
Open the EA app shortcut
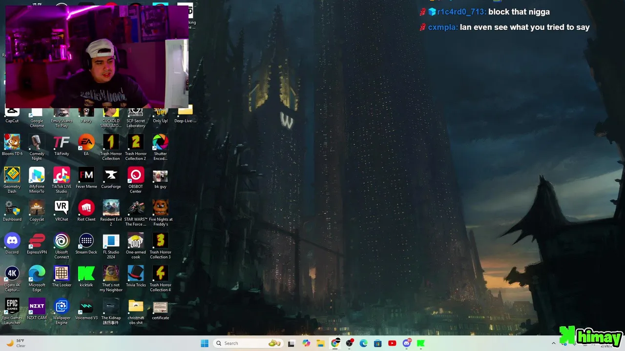86,145
